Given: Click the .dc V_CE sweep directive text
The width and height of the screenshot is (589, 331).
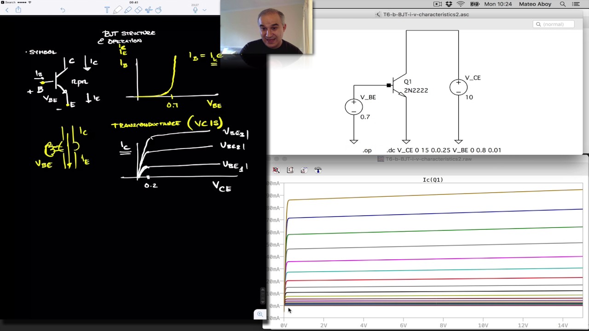Looking at the screenshot, I should tap(444, 150).
